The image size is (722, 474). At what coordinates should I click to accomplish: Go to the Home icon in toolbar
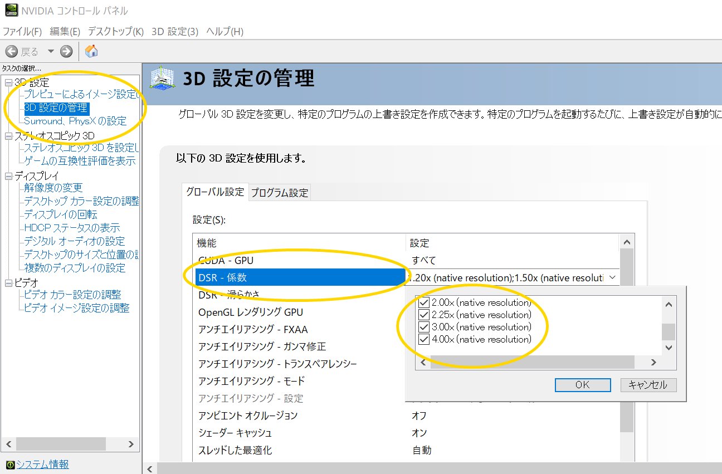(x=91, y=52)
